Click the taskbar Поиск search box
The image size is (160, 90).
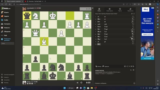(x=71, y=88)
